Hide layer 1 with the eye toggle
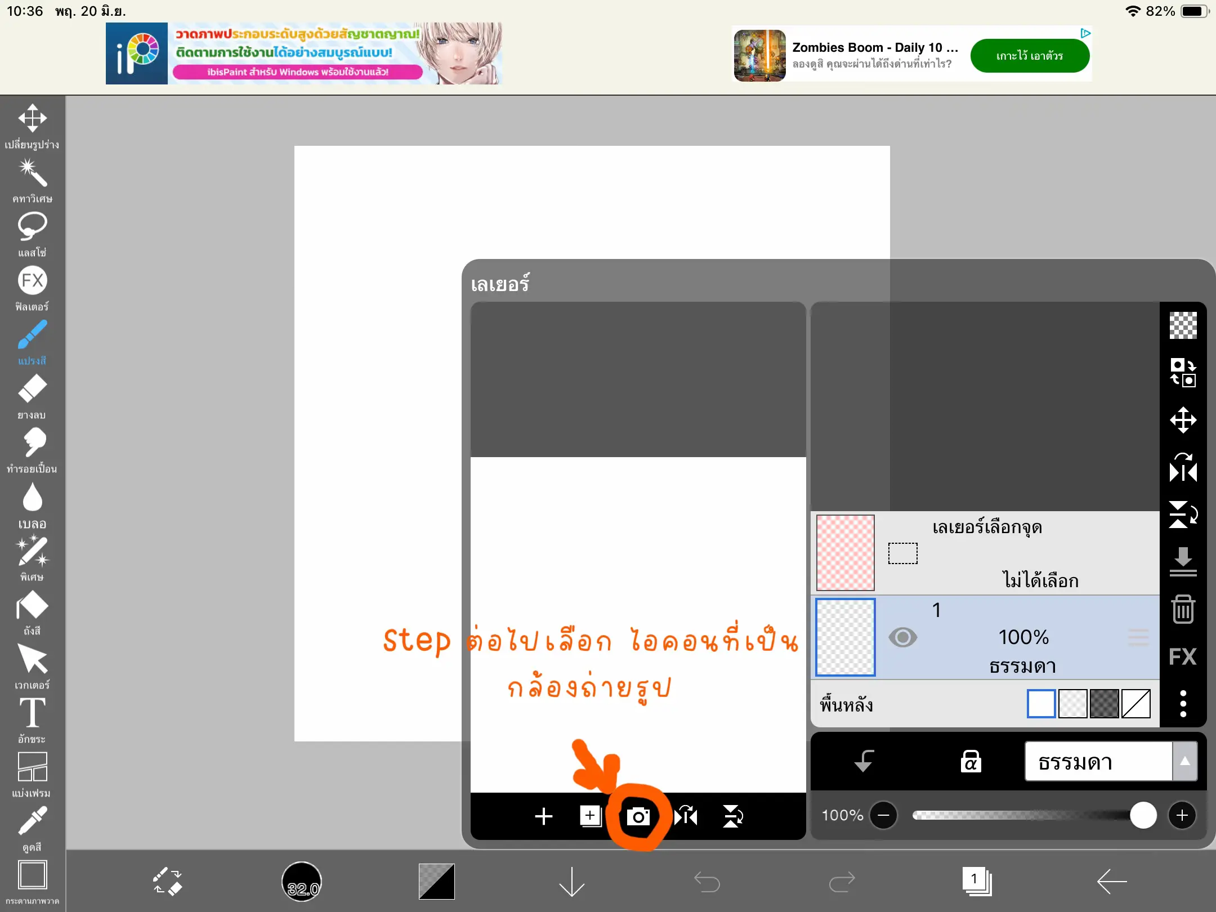The width and height of the screenshot is (1216, 912). pos(903,637)
